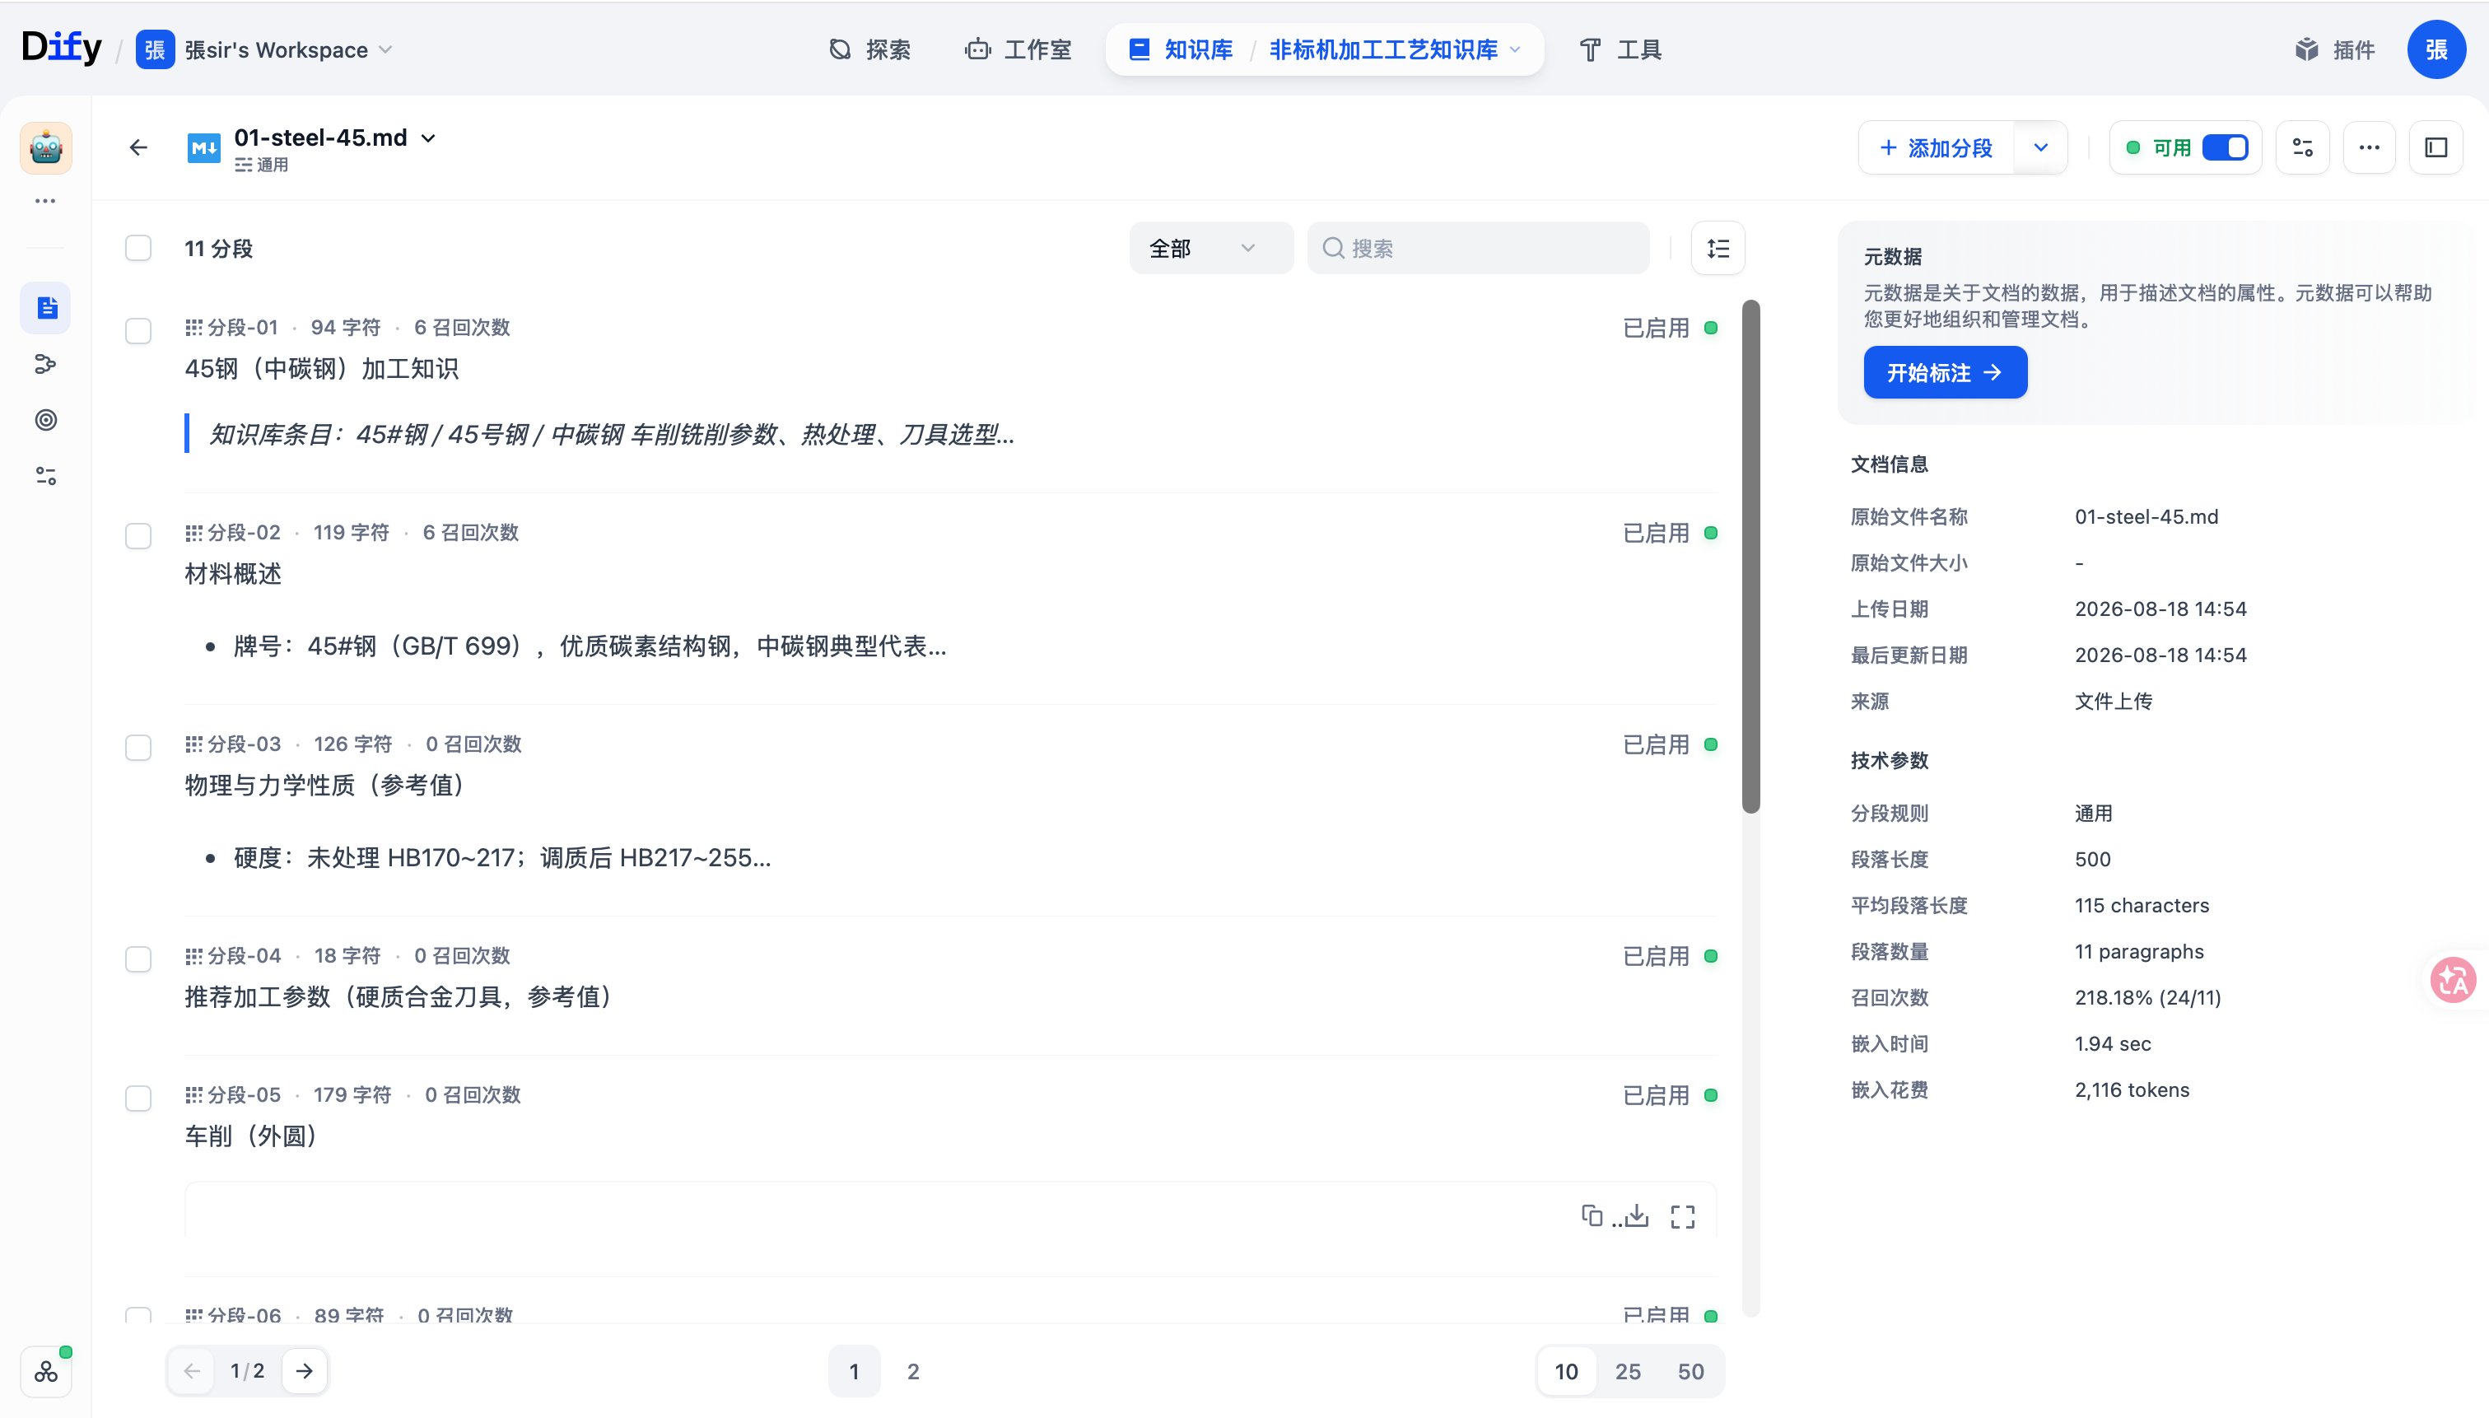
Task: Toggle the right metadata panel icon
Action: (x=2435, y=148)
